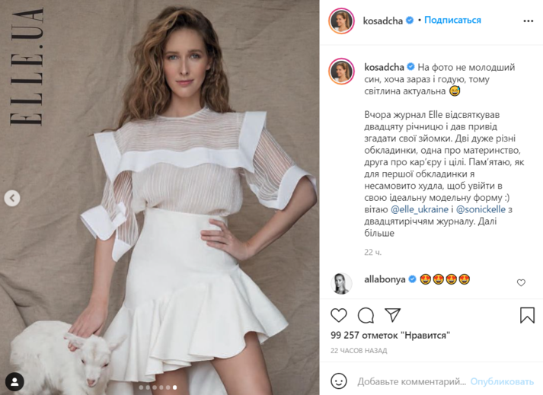543x395 pixels.
Task: Click the Опубликовать post button
Action: [x=502, y=381]
